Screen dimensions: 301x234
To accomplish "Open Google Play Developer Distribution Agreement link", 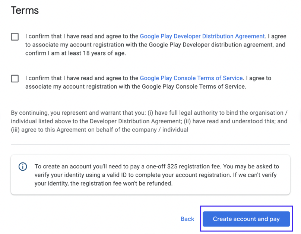I will point(202,36).
